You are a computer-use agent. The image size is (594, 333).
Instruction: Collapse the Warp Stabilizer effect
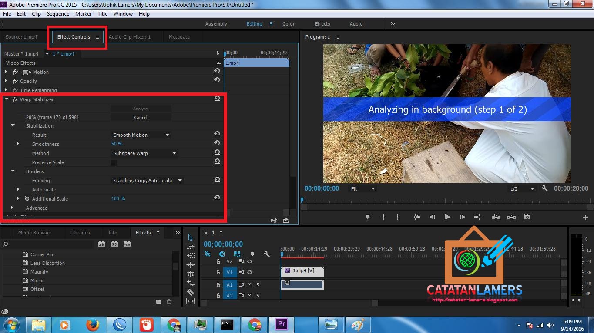point(7,99)
